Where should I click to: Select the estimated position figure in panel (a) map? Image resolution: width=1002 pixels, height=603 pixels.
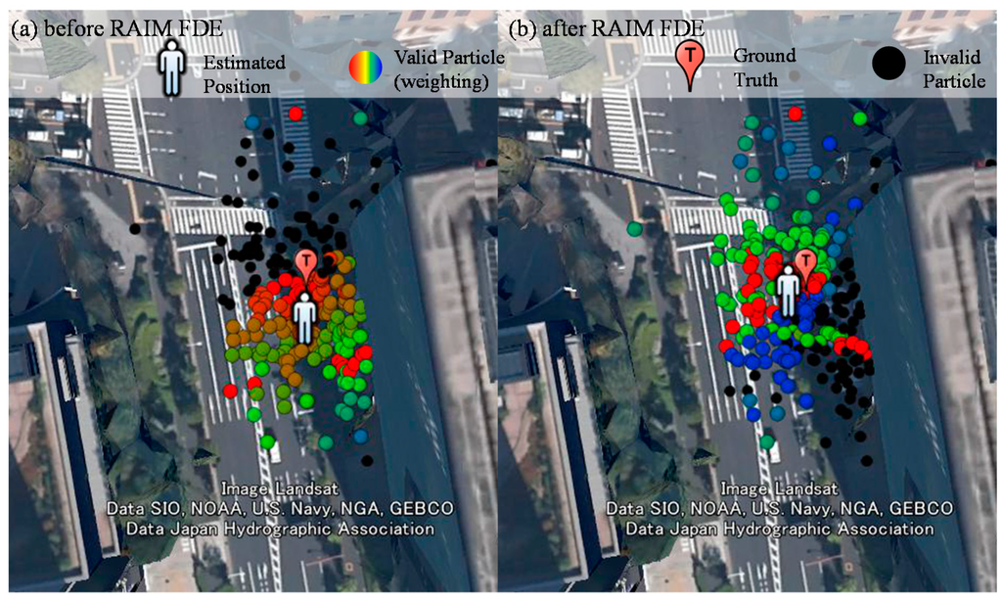coord(305,318)
